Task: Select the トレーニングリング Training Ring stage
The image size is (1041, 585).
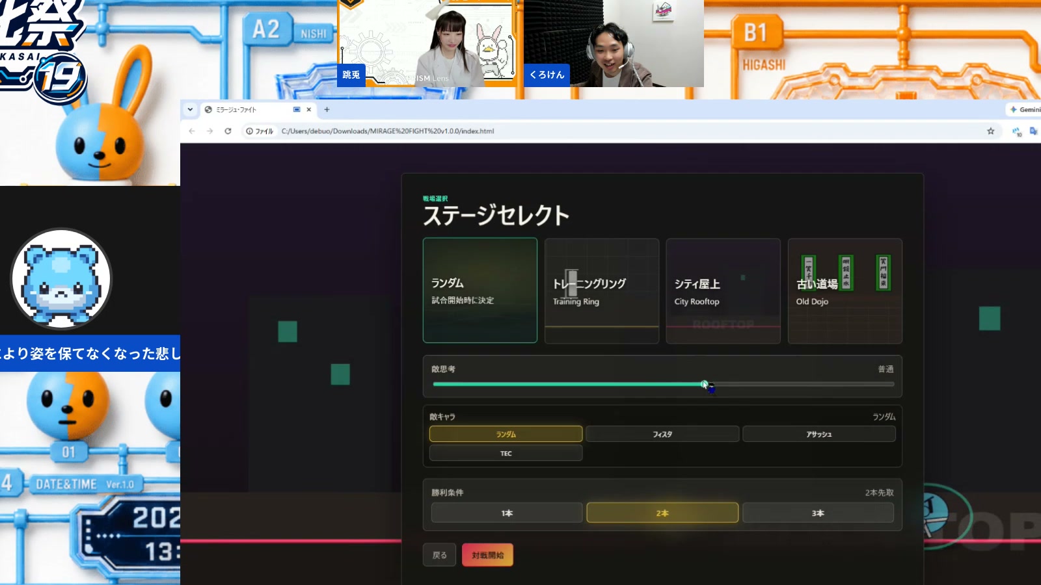Action: (x=602, y=291)
